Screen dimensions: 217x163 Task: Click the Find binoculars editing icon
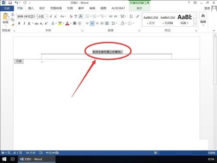(x=203, y=16)
